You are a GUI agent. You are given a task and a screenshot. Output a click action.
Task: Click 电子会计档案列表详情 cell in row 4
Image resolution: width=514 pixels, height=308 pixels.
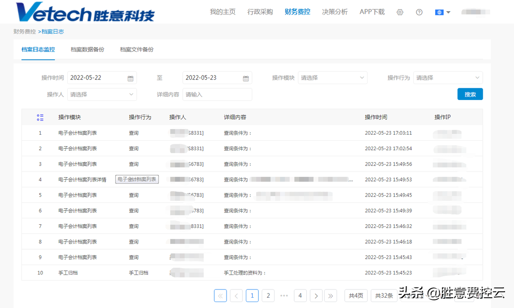pyautogui.click(x=82, y=180)
